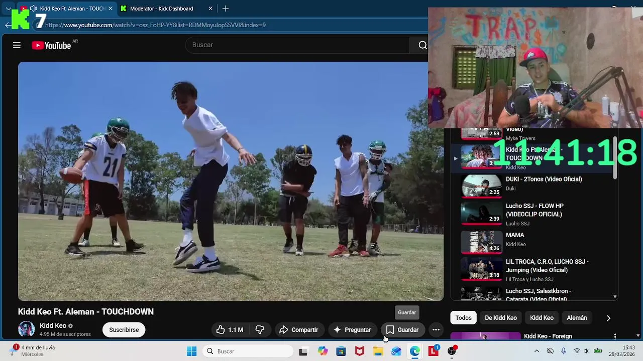The width and height of the screenshot is (643, 361).
Task: Click the Windows taskbar Buscar search box
Action: [248, 351]
